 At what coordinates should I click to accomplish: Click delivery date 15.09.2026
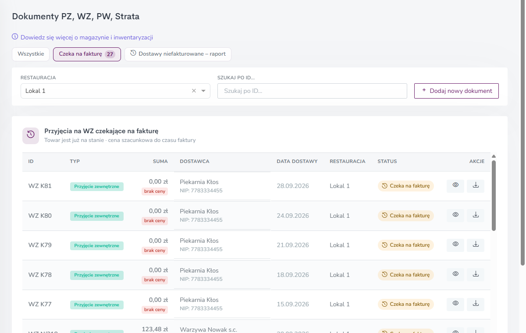[x=293, y=304]
